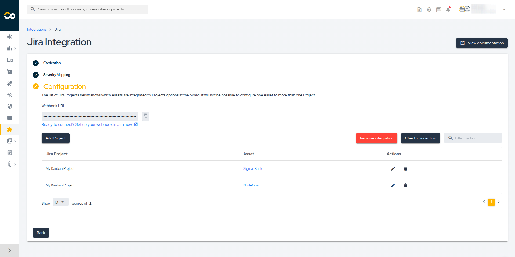Click the Add Project button

(x=56, y=138)
